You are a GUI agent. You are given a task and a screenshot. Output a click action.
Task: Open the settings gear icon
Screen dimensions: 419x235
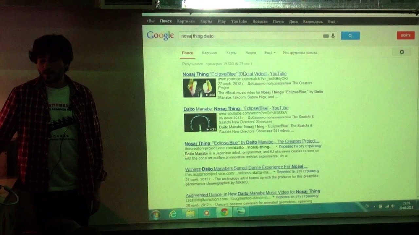(x=402, y=52)
